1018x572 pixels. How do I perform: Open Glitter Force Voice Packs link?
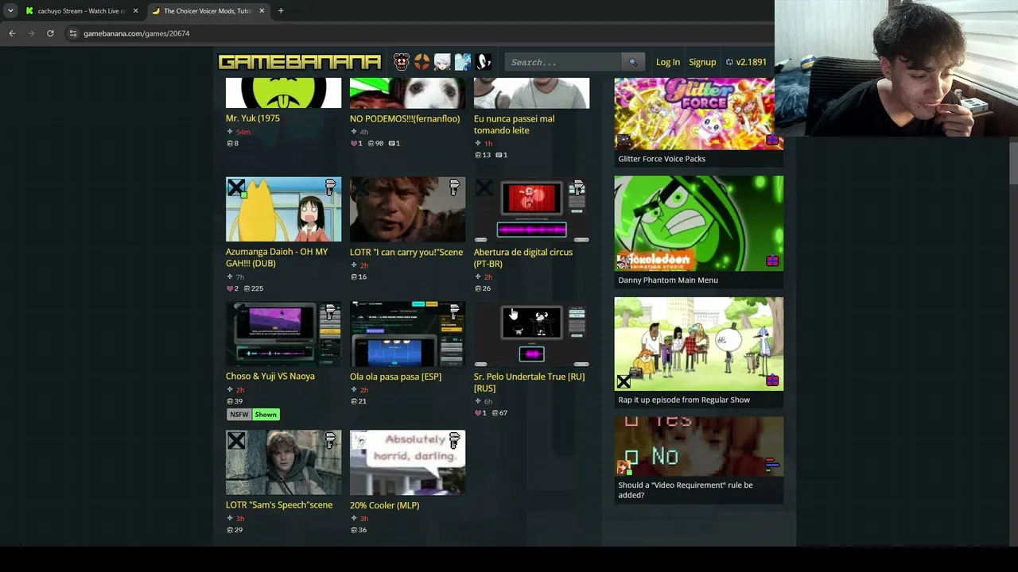point(662,159)
